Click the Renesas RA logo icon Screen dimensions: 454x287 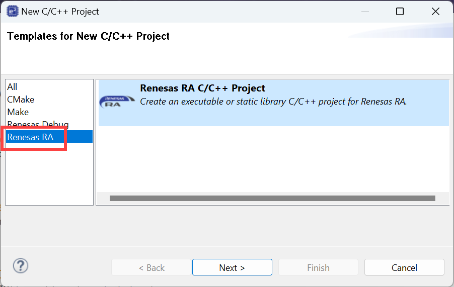coord(117,102)
